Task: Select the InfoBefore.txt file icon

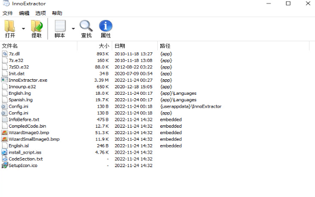Action: tap(5, 120)
